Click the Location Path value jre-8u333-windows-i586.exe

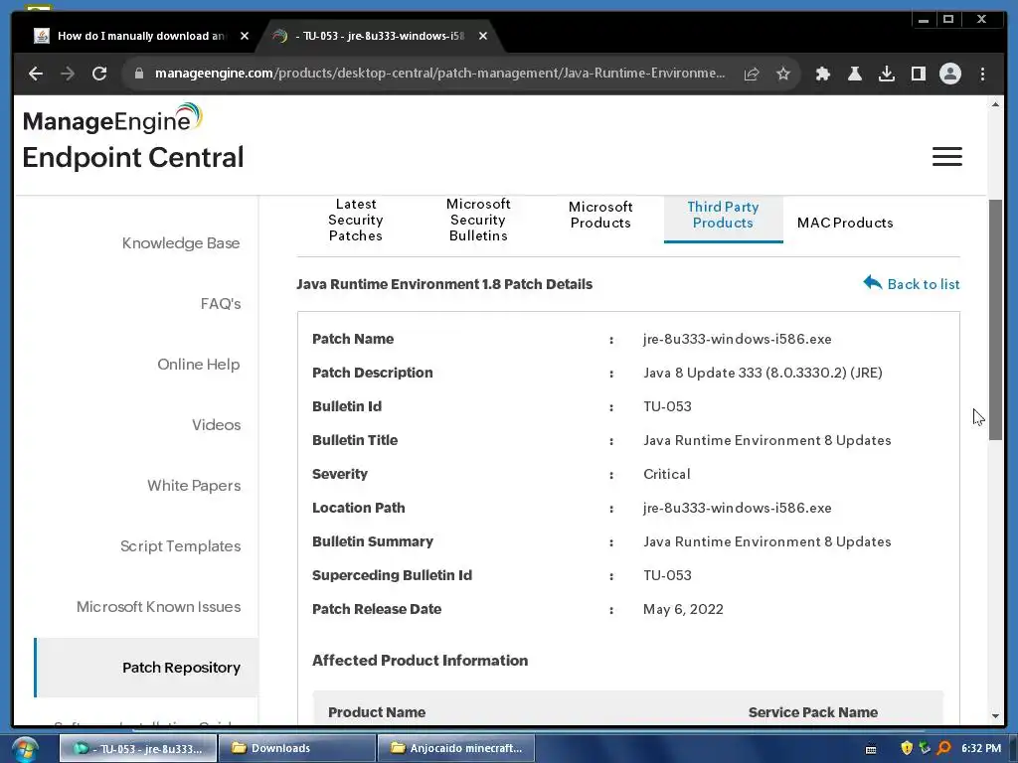[x=737, y=508]
